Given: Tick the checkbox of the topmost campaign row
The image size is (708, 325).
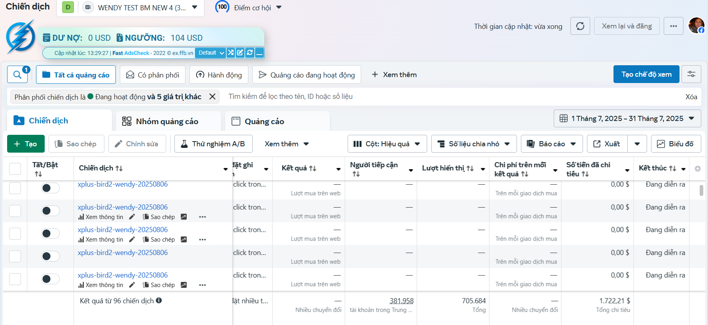Looking at the screenshot, I should 15,188.
